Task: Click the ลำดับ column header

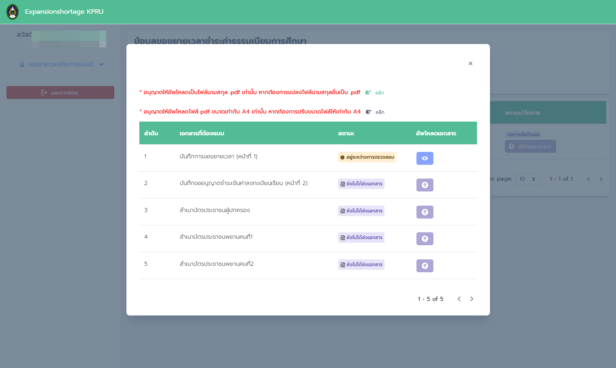Action: [x=151, y=133]
